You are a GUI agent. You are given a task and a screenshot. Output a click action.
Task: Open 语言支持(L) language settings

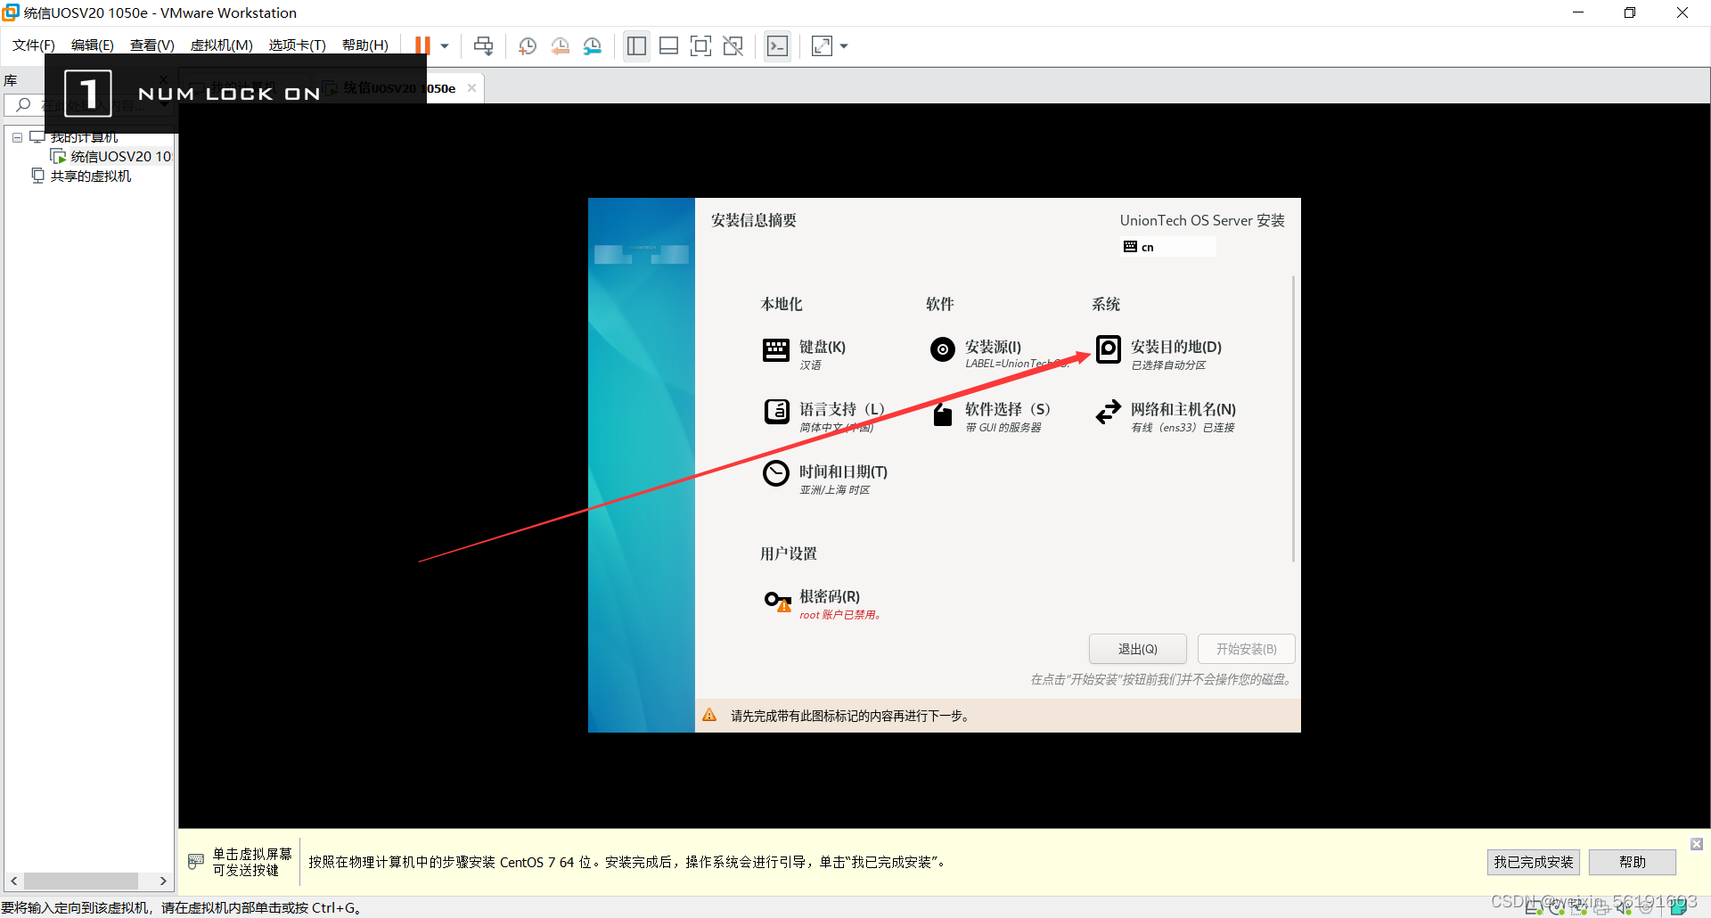pos(824,415)
